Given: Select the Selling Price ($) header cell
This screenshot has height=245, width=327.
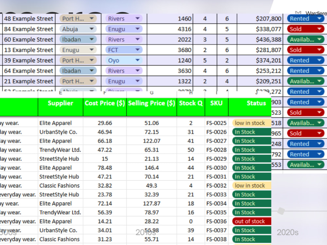Looking at the screenshot, I should coord(152,107).
